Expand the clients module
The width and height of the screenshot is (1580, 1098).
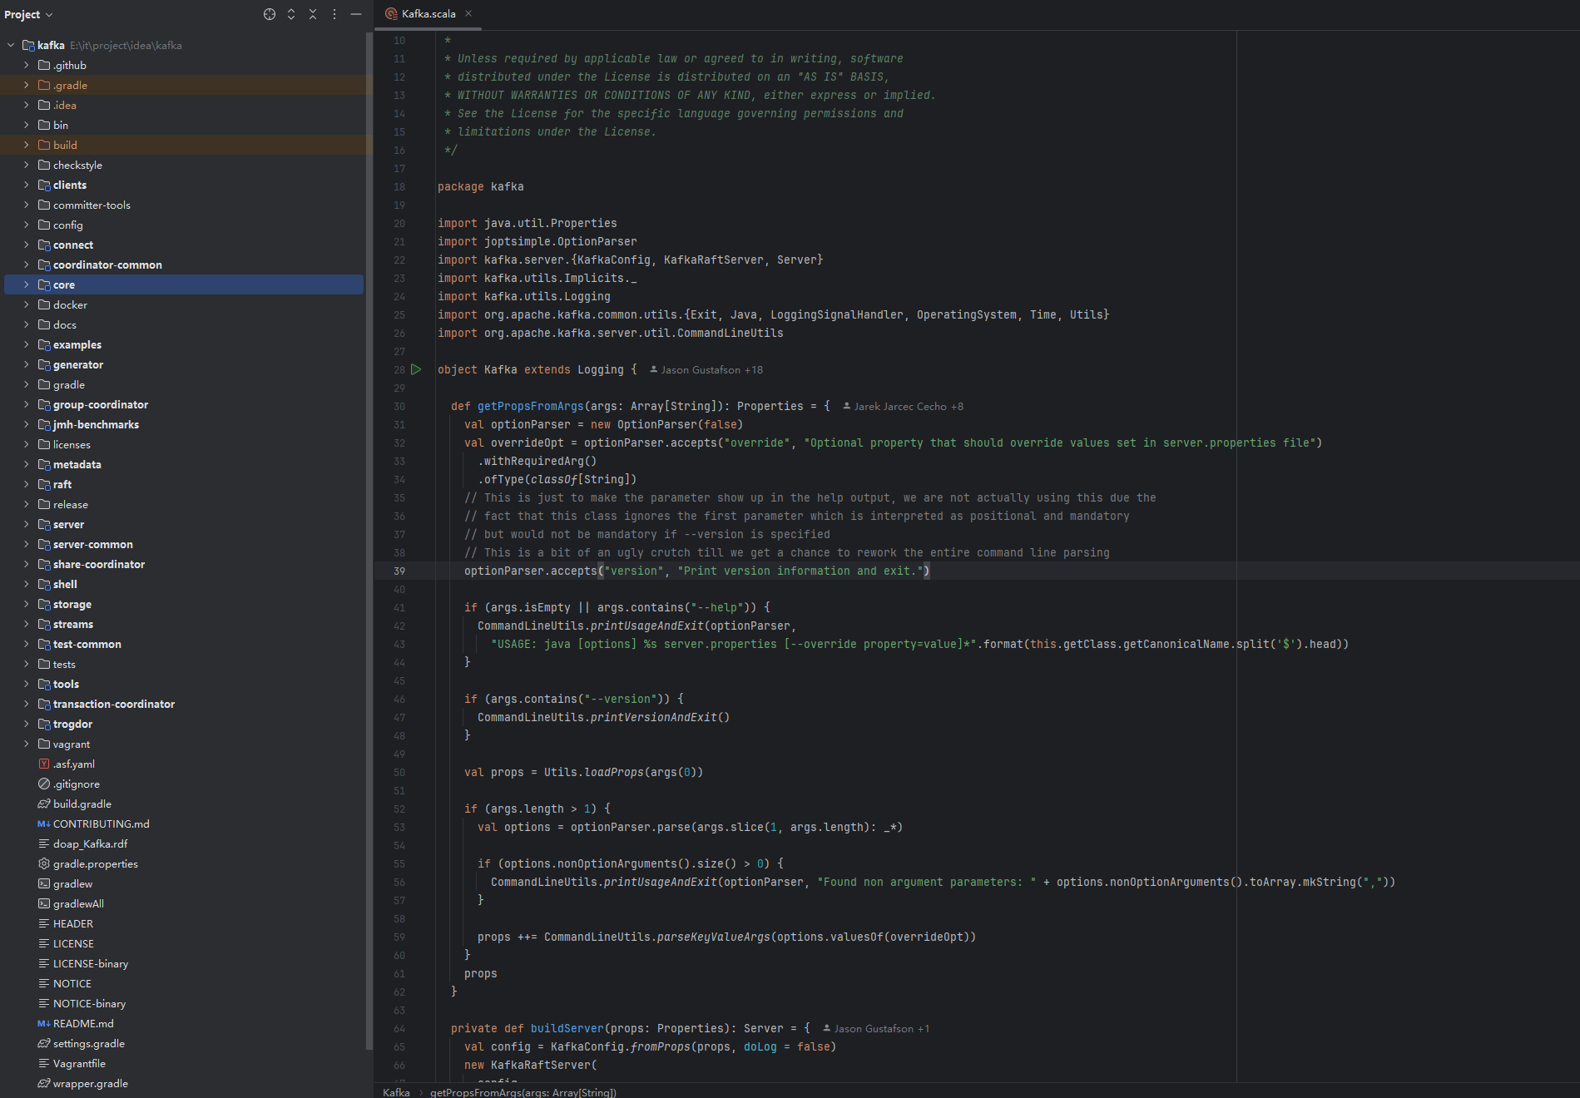(26, 185)
